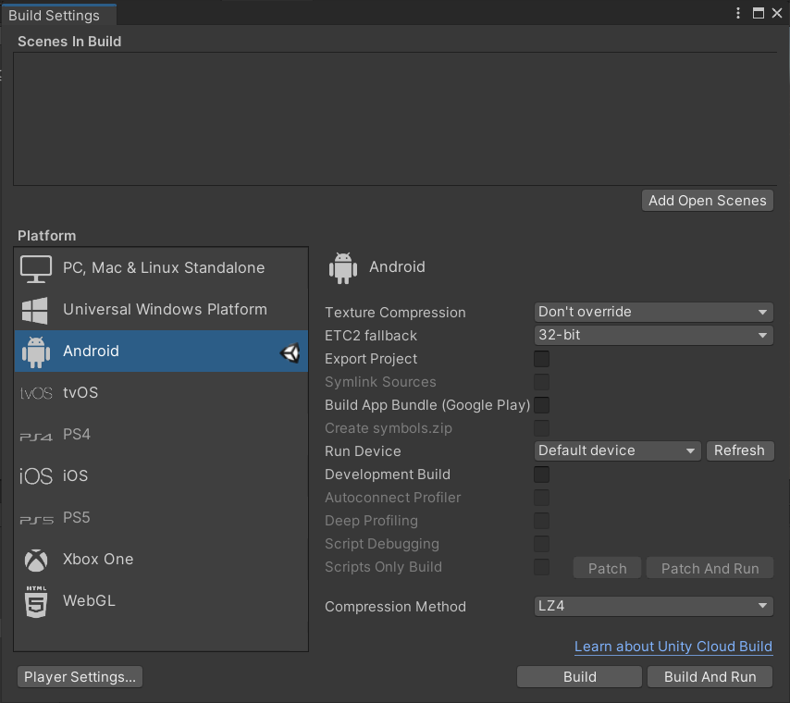790x703 pixels.
Task: Select the Xbox One platform row
Action: pos(161,560)
